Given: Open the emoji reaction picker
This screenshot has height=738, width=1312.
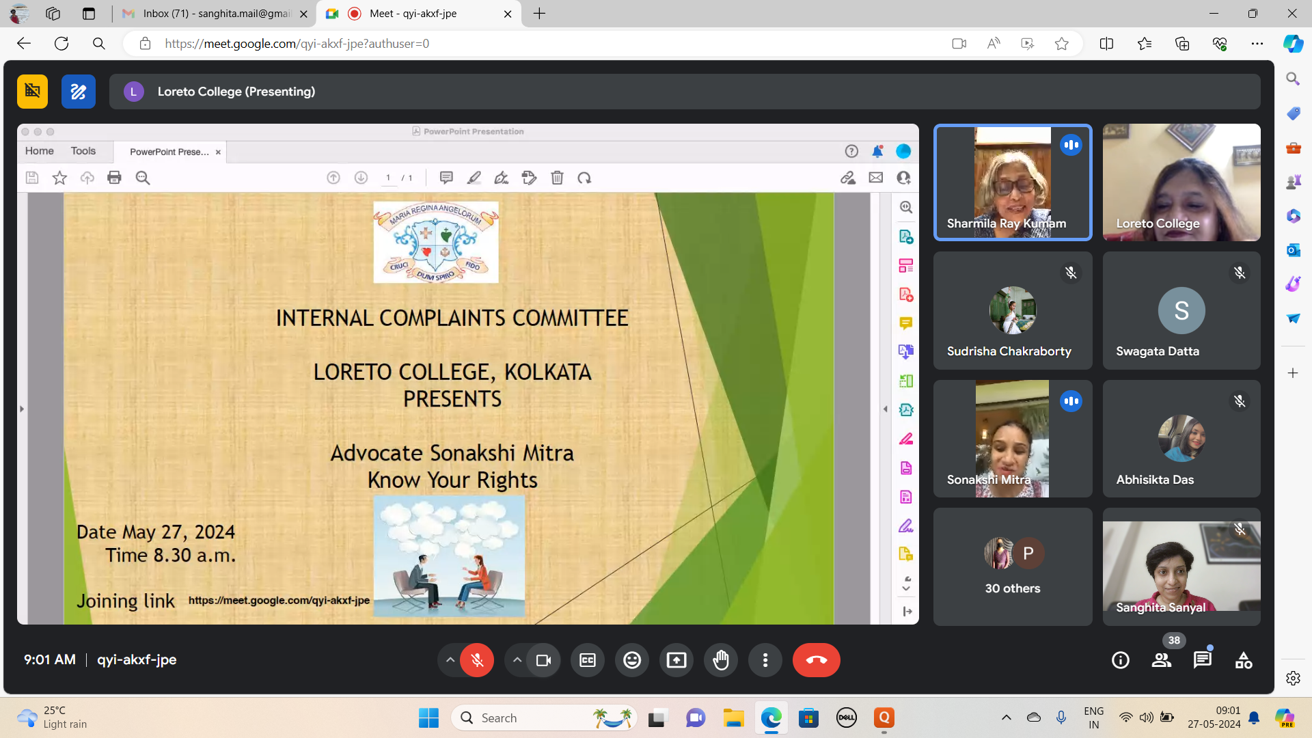Looking at the screenshot, I should coord(631,660).
